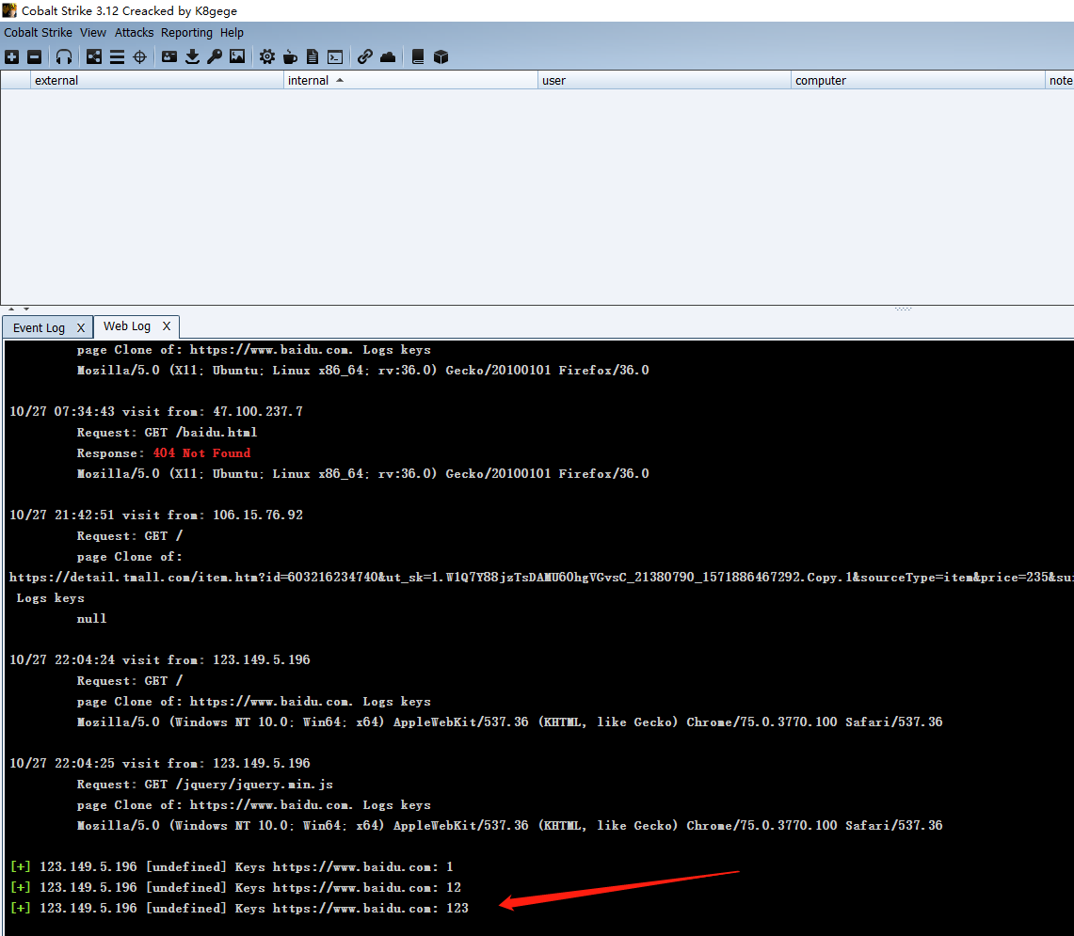Switch to Pivot Graph view

click(94, 56)
